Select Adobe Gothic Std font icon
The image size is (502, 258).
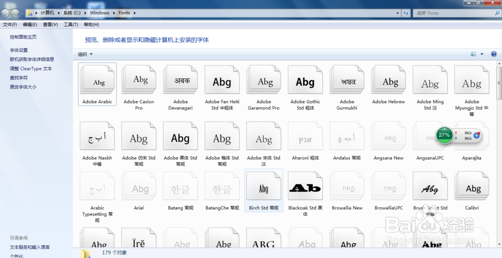point(305,80)
